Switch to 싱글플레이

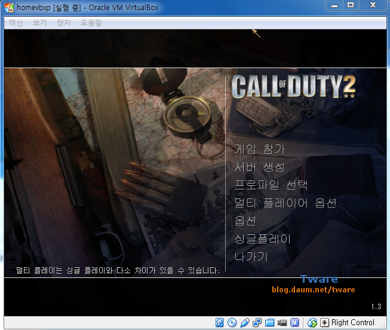point(263,239)
